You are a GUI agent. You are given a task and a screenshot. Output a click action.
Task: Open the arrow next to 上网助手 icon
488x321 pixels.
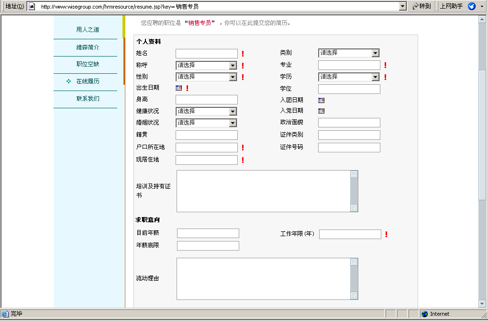(x=482, y=7)
